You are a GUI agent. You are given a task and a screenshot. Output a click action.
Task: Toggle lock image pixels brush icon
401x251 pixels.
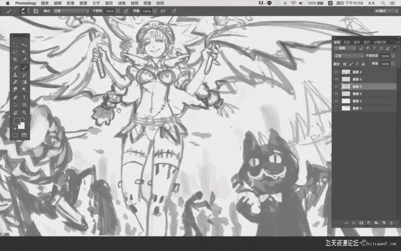(351, 64)
